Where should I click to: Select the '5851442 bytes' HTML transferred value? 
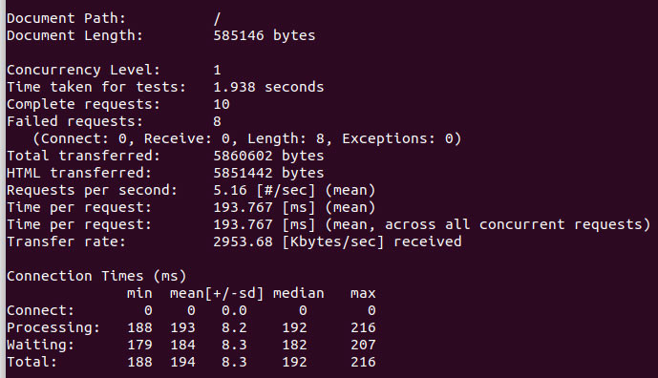point(268,174)
